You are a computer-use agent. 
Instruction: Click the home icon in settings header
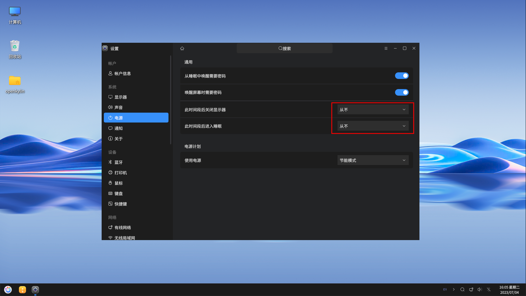pyautogui.click(x=182, y=49)
